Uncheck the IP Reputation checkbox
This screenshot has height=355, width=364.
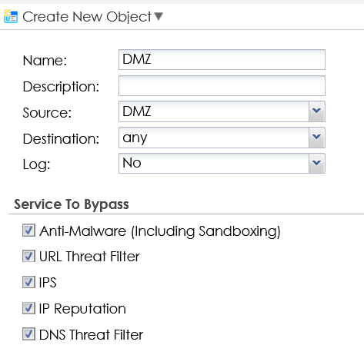tap(28, 308)
